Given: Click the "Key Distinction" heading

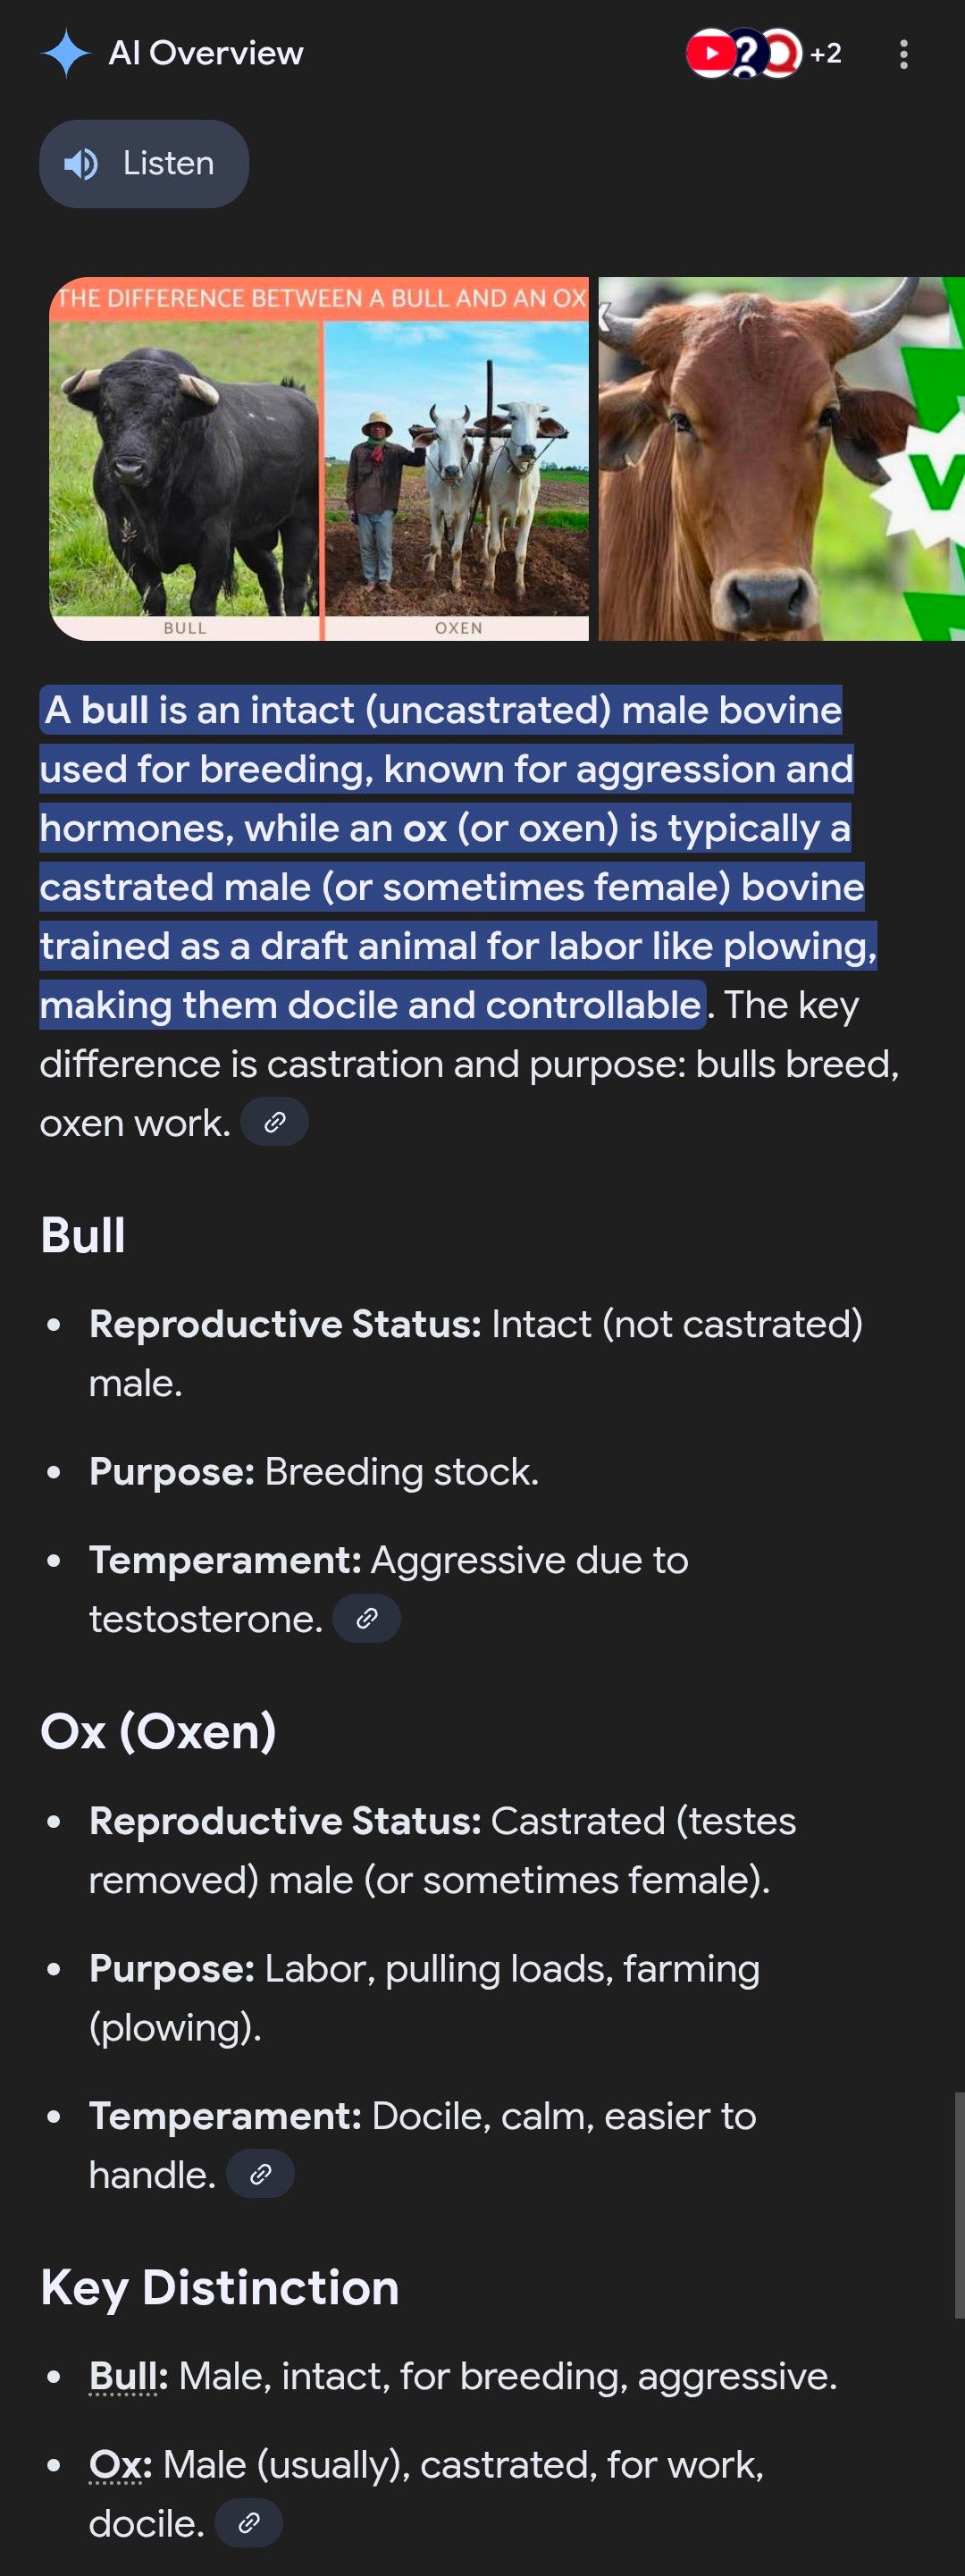Looking at the screenshot, I should (220, 2287).
